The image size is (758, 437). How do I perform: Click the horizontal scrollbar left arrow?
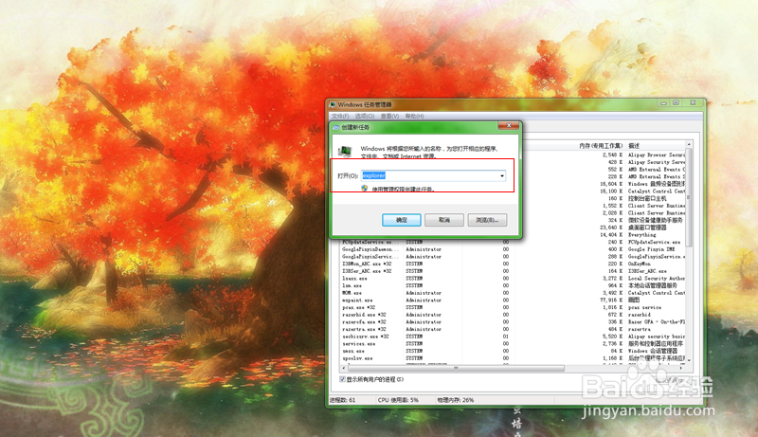click(344, 369)
